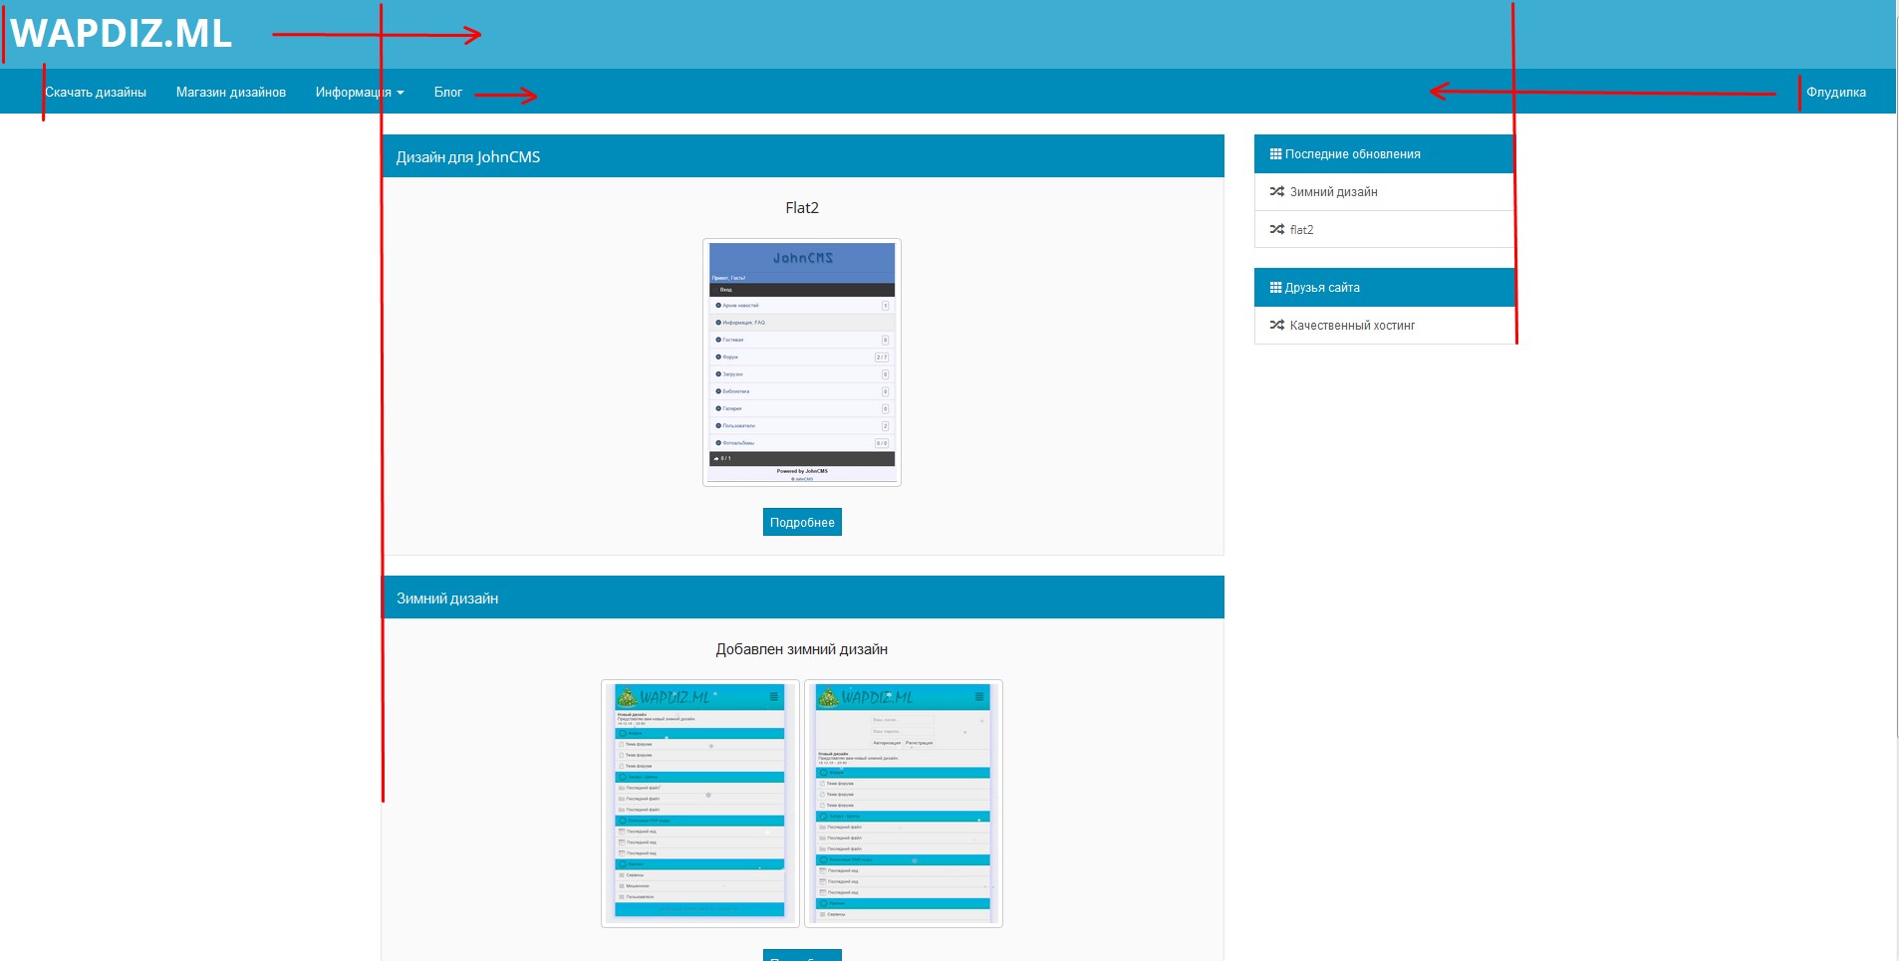This screenshot has height=961, width=1899.
Task: Open the left winter design screenshot
Action: point(699,803)
